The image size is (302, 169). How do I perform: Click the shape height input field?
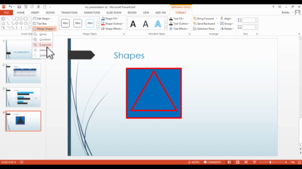pos(250,20)
